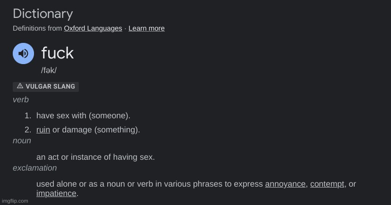
Task: Play the word pronunciation audio
Action: pyautogui.click(x=23, y=54)
